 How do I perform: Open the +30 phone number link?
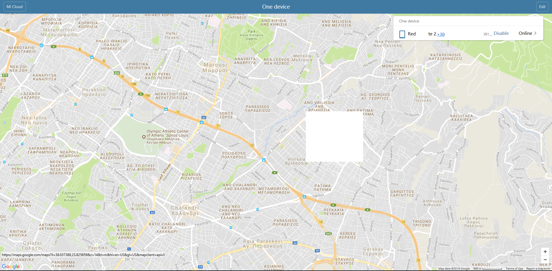pyautogui.click(x=441, y=34)
